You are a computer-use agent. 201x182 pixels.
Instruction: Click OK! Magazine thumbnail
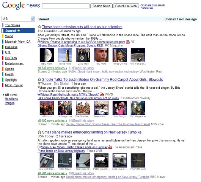138,108
